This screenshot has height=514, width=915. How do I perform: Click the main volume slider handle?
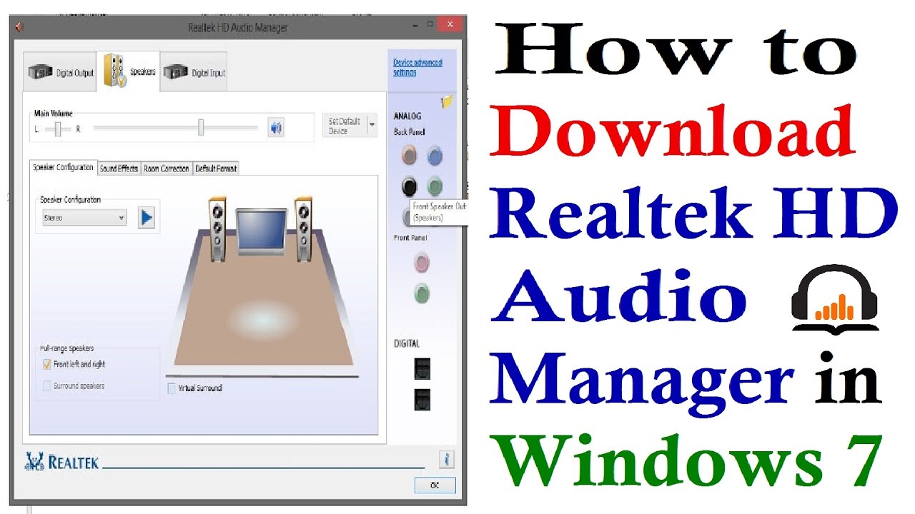pos(201,128)
